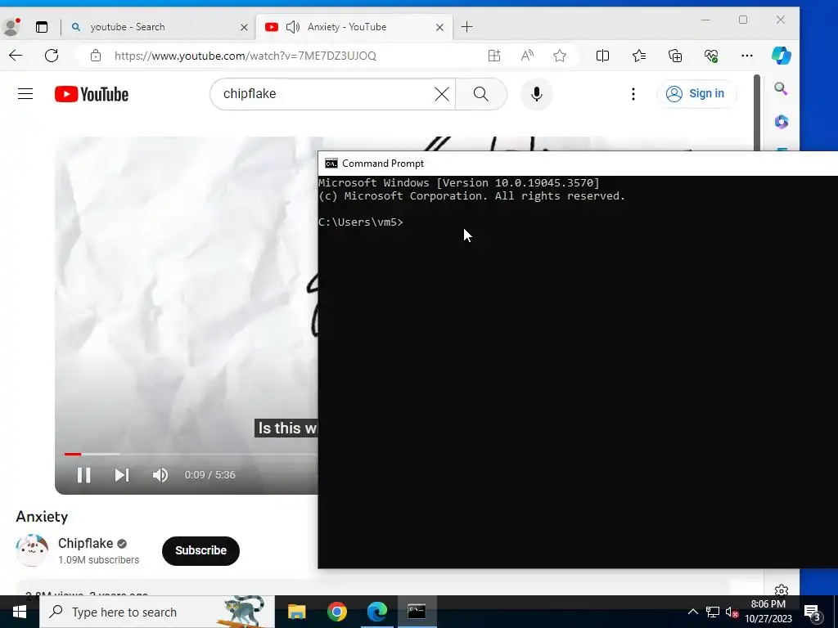Click the YouTube logo
This screenshot has height=628, width=838.
pyautogui.click(x=92, y=94)
